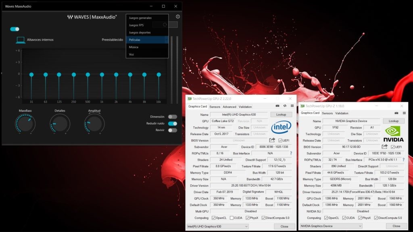This screenshot has height=232, width=413.
Task: Turn off the Reducir ruido switch
Action: [x=173, y=123]
